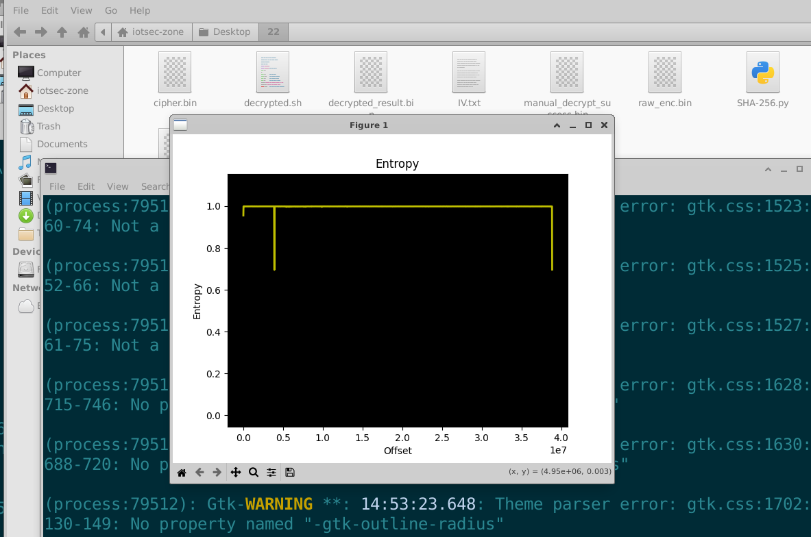Open the terminal Edit menu

pos(86,186)
